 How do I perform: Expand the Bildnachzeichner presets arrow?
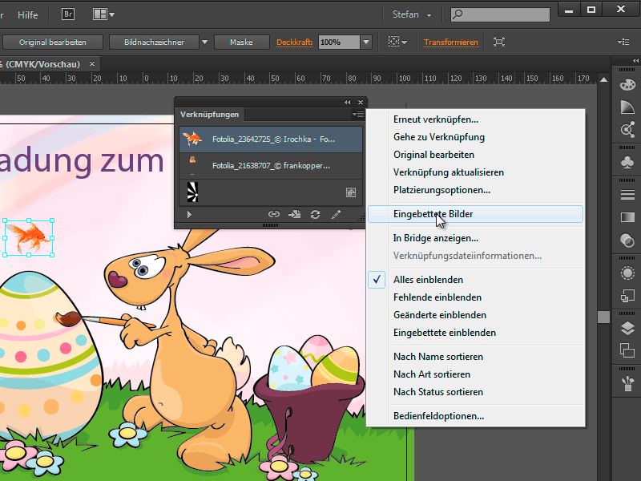point(205,42)
